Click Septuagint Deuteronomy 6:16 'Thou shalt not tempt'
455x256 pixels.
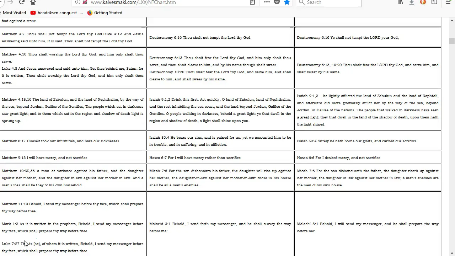coord(220,37)
